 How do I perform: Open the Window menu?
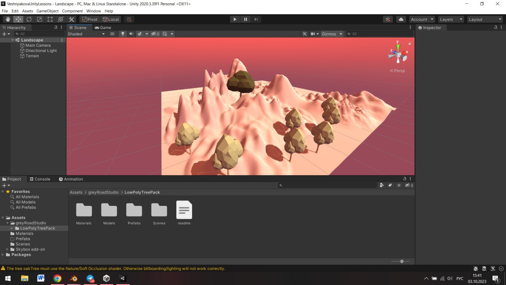(94, 11)
